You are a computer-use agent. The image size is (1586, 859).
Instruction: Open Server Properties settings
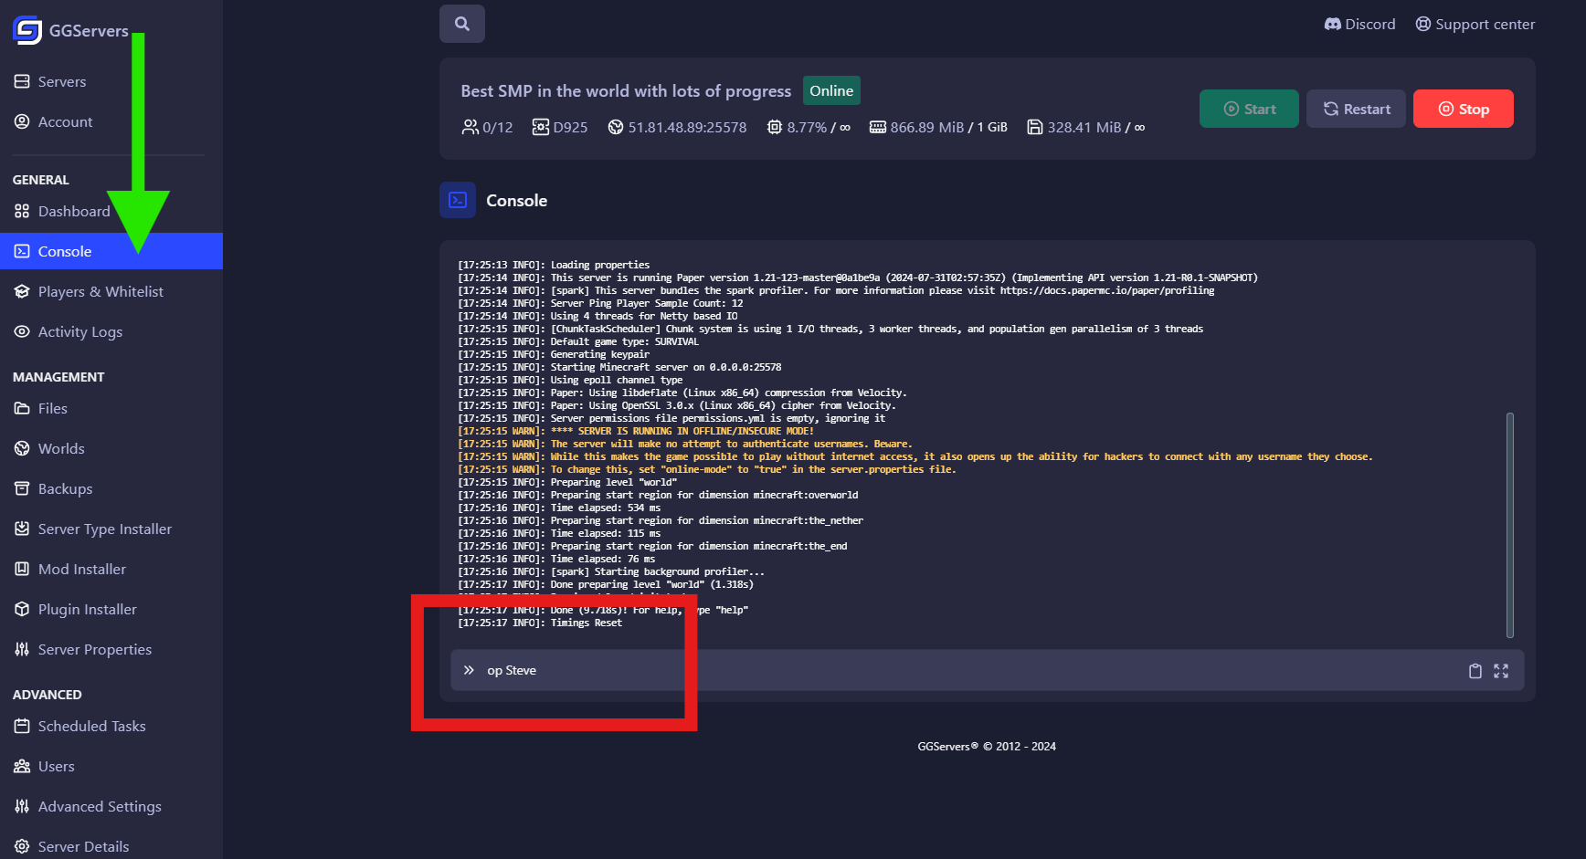click(94, 649)
